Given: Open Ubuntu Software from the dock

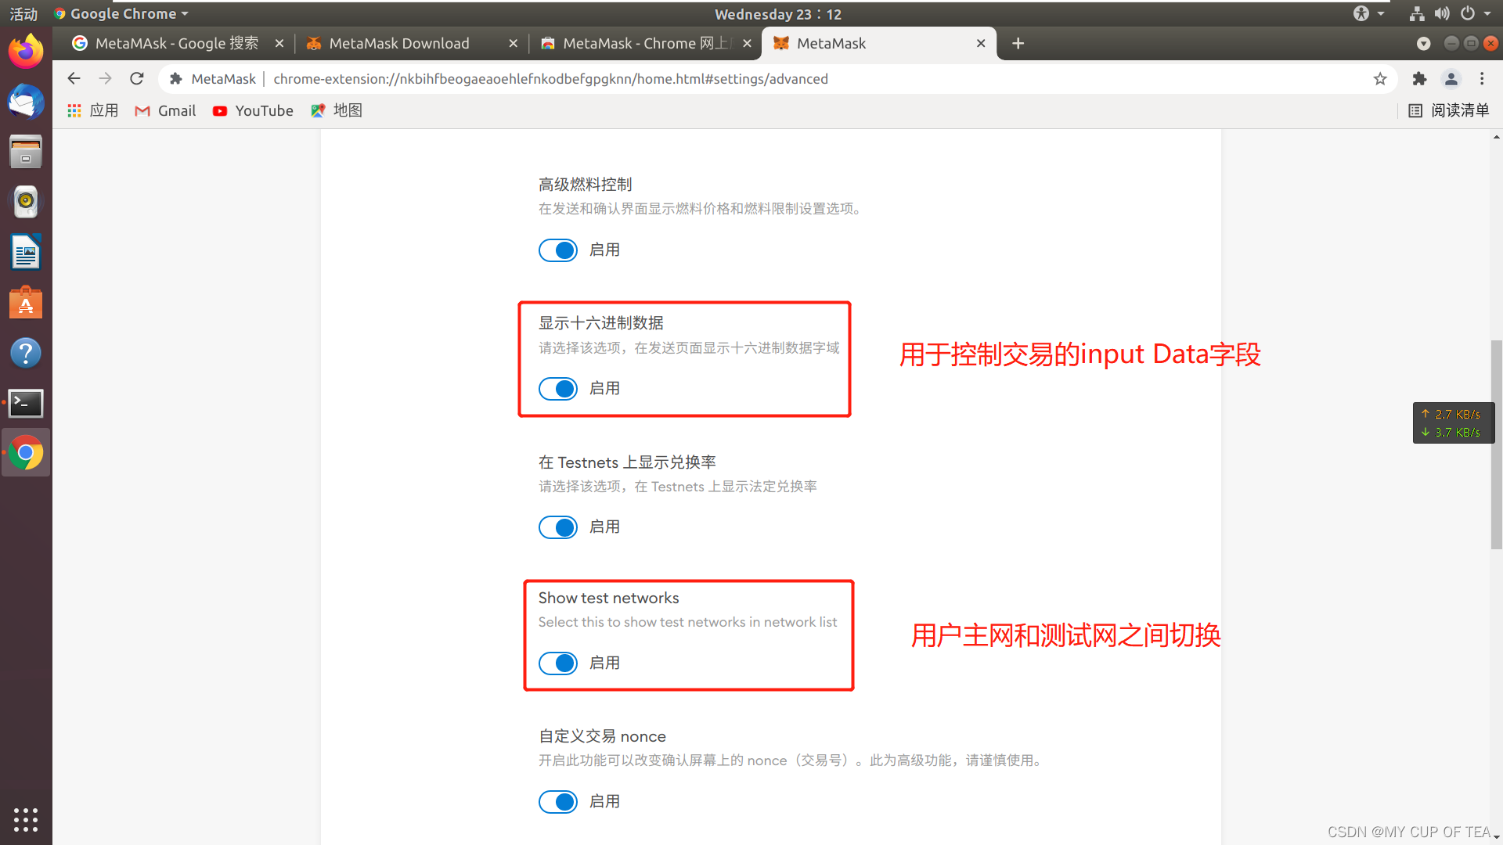Looking at the screenshot, I should 26,303.
